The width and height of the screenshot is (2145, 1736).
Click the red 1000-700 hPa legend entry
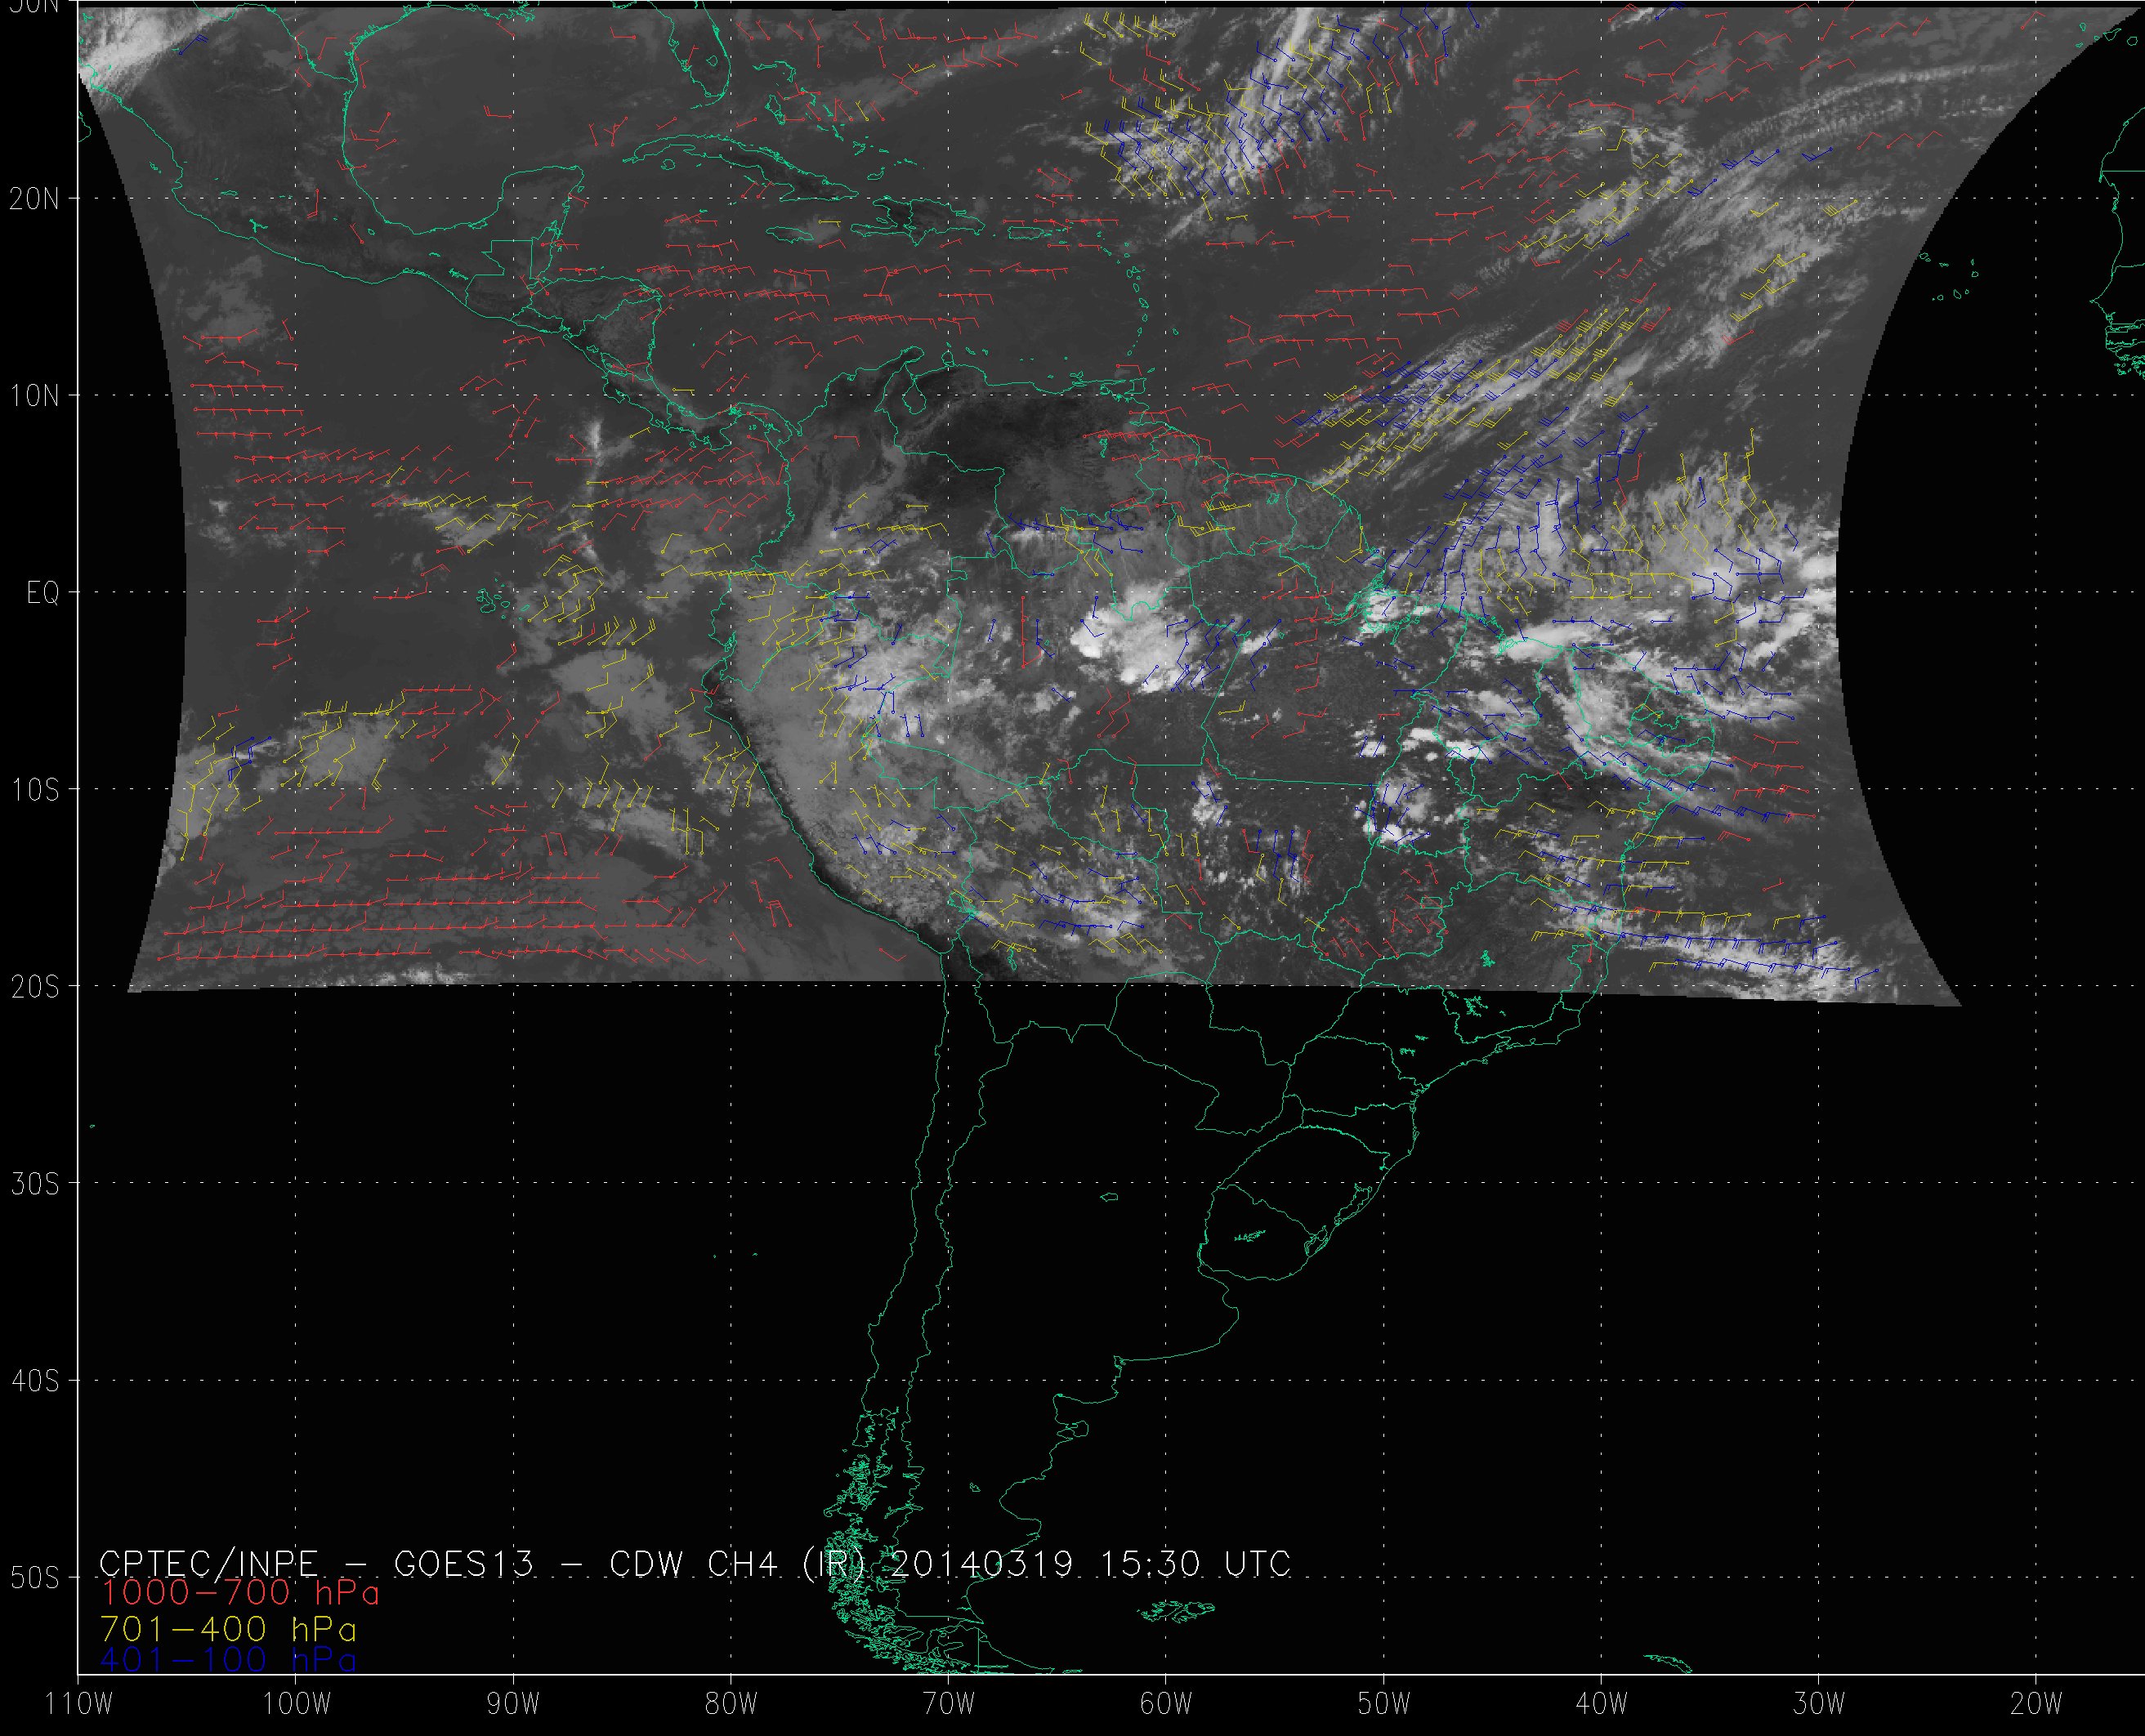[240, 1592]
